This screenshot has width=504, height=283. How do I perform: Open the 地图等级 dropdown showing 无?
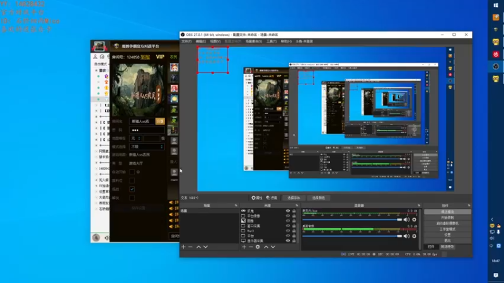[135, 138]
